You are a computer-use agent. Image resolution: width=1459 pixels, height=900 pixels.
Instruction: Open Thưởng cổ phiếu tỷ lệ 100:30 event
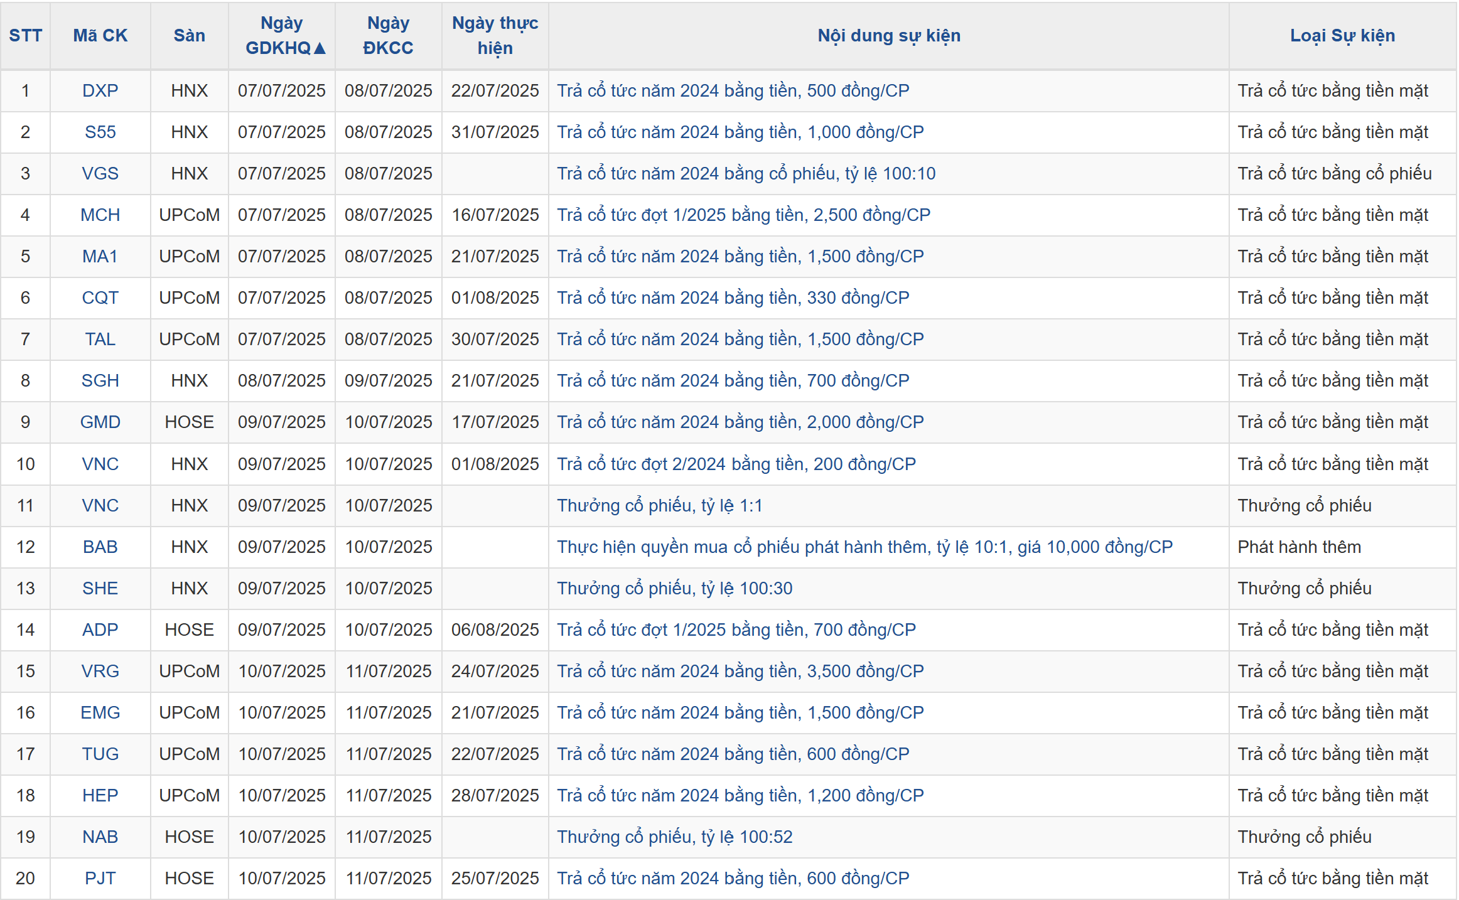click(x=675, y=589)
